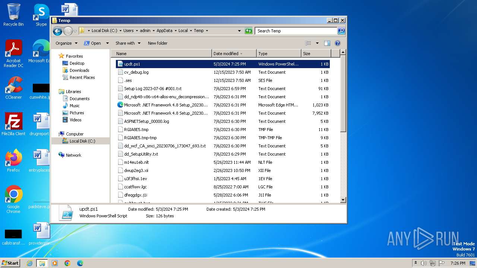Open the view options dropdown arrow
The width and height of the screenshot is (477, 268).
(x=317, y=43)
